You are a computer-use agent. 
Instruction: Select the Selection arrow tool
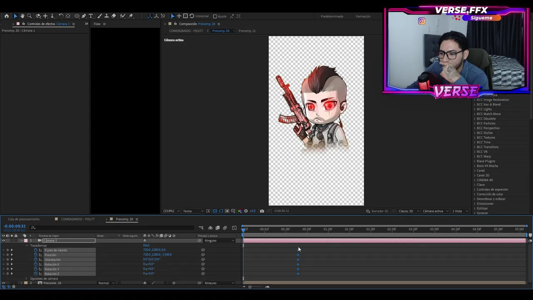click(x=15, y=16)
